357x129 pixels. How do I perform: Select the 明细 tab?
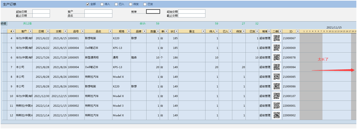(4, 23)
